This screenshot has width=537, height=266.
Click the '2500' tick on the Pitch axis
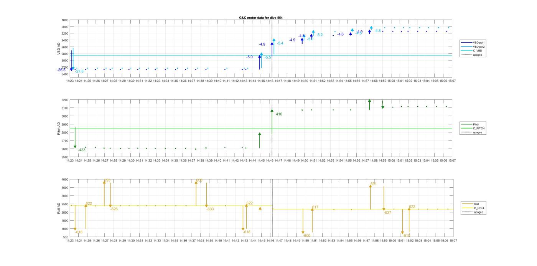tap(65, 157)
